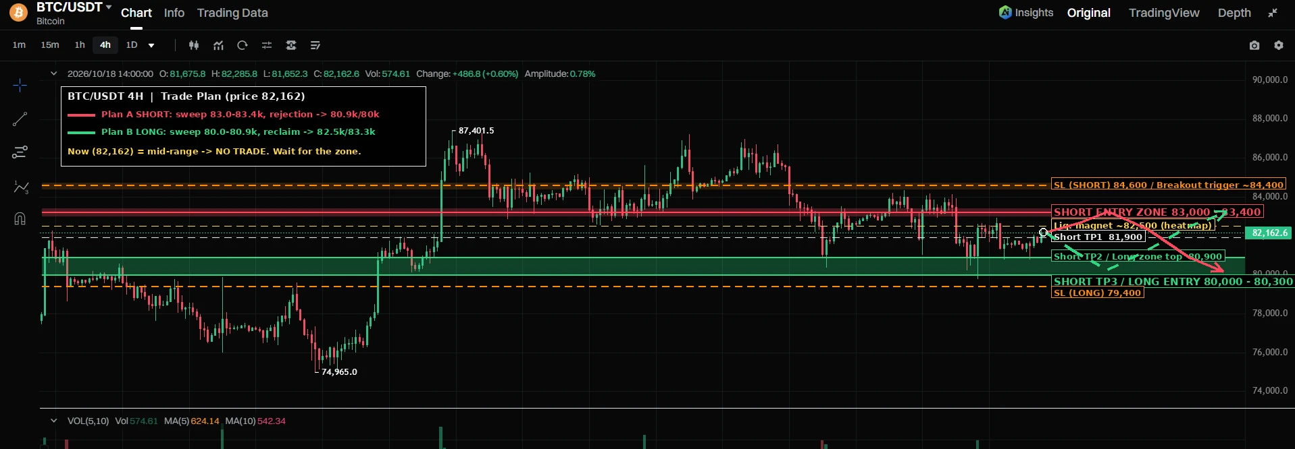The image size is (1295, 449).
Task: Click the 90,000.0 price axis label
Action: [x=1270, y=80]
